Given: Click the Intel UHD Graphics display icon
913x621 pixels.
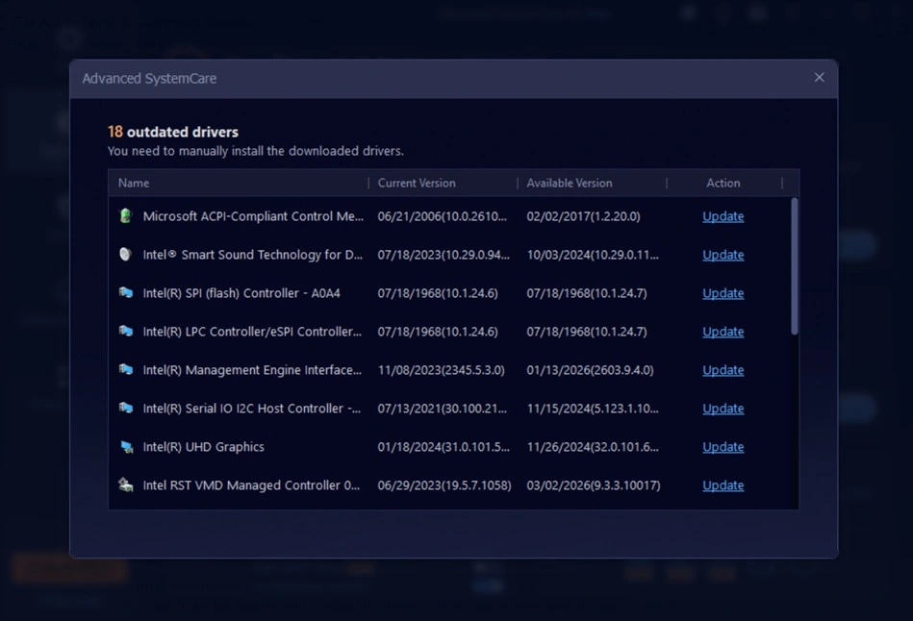Looking at the screenshot, I should [126, 446].
